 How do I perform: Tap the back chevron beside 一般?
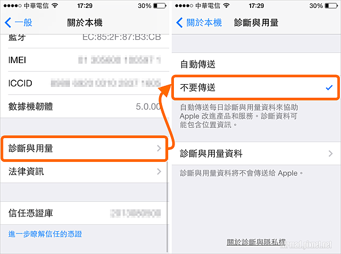(8, 23)
